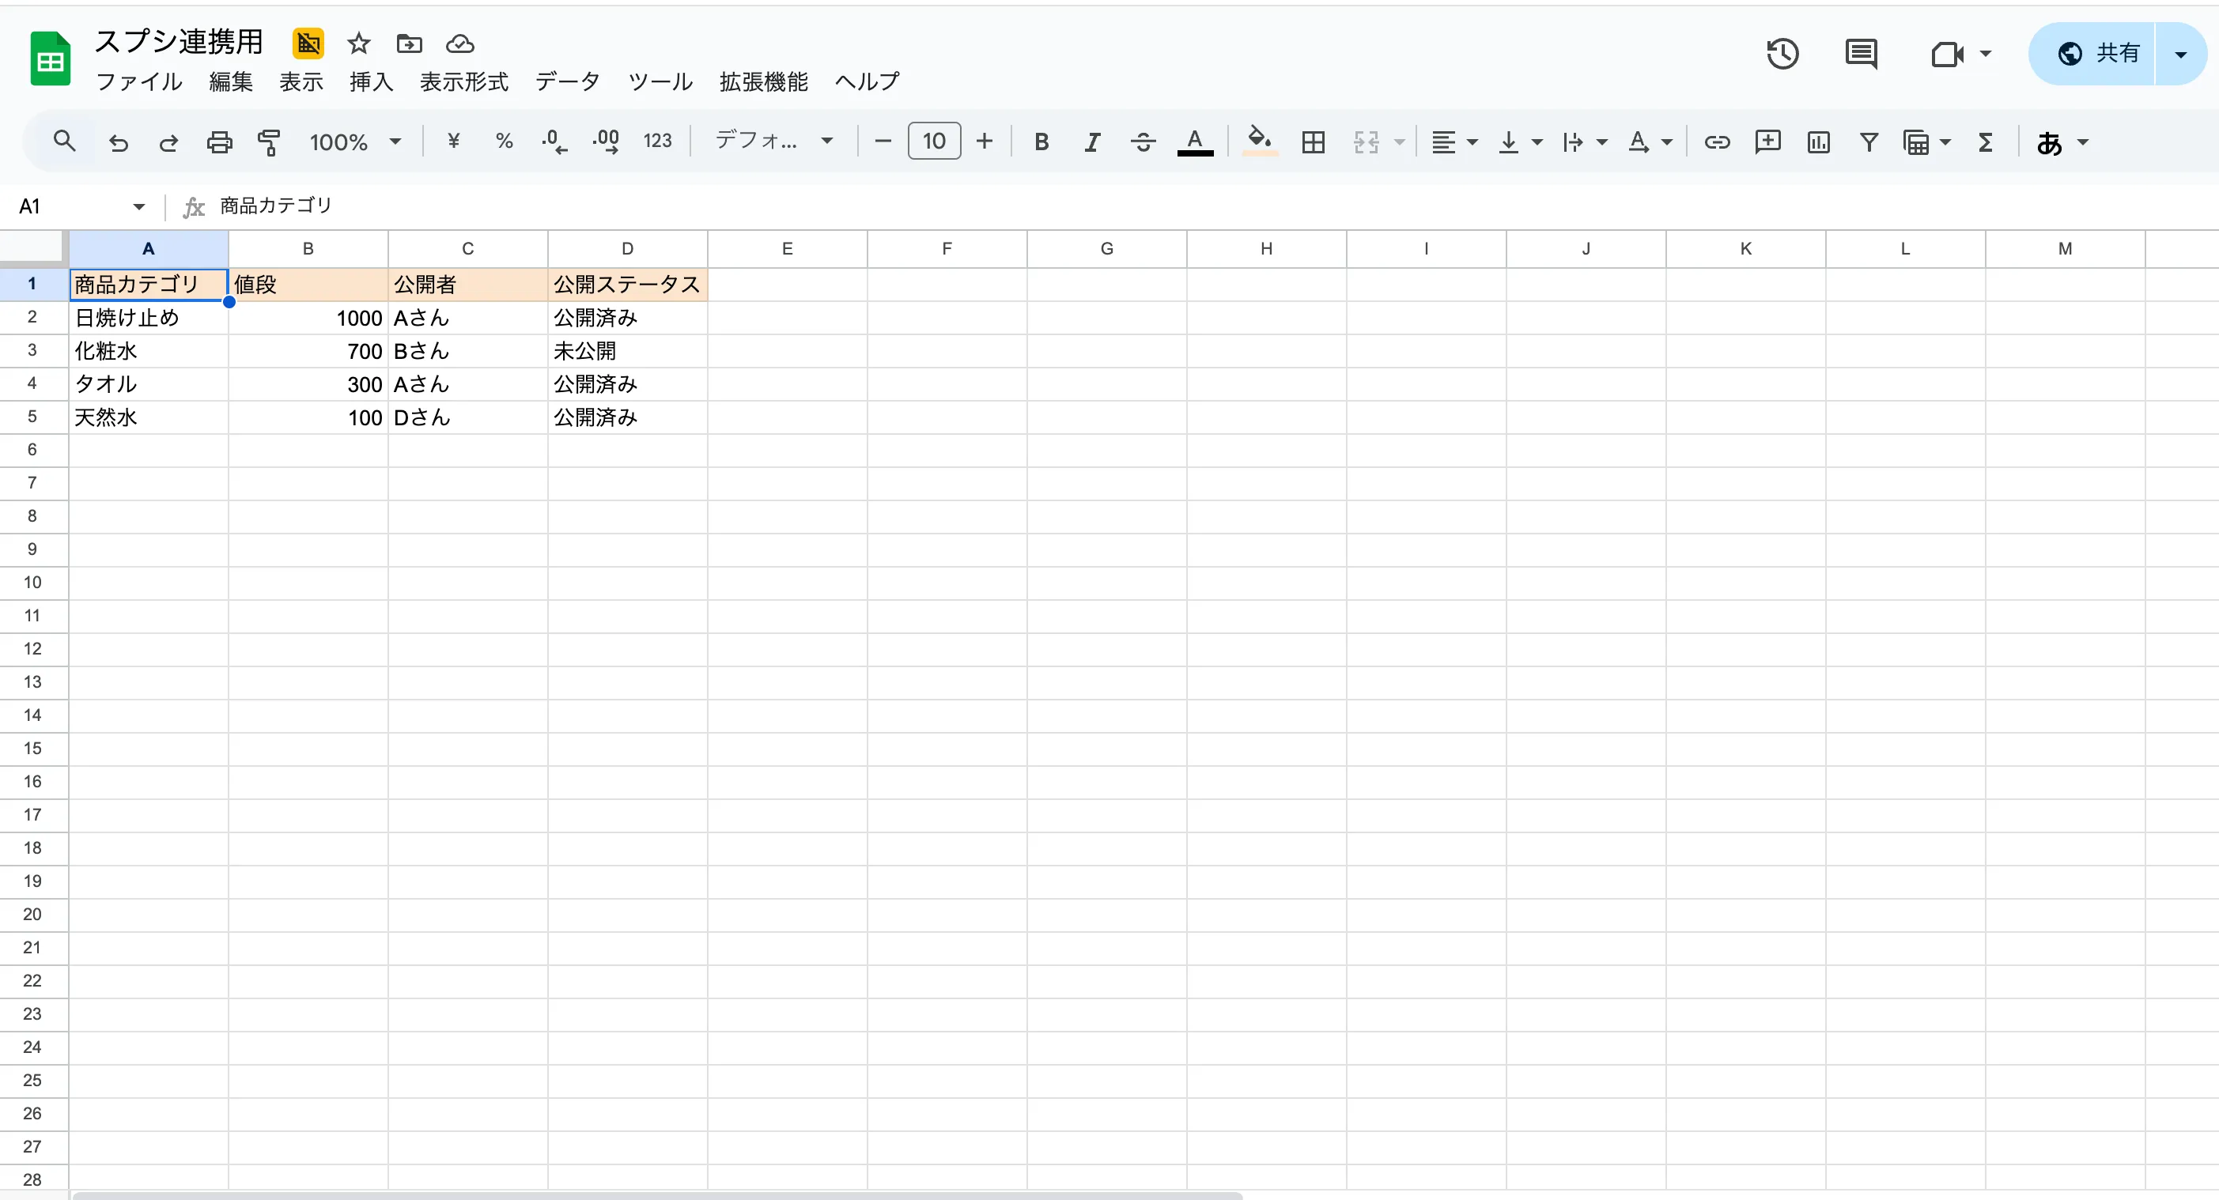Click the insert link icon
The width and height of the screenshot is (2219, 1200).
1716,142
